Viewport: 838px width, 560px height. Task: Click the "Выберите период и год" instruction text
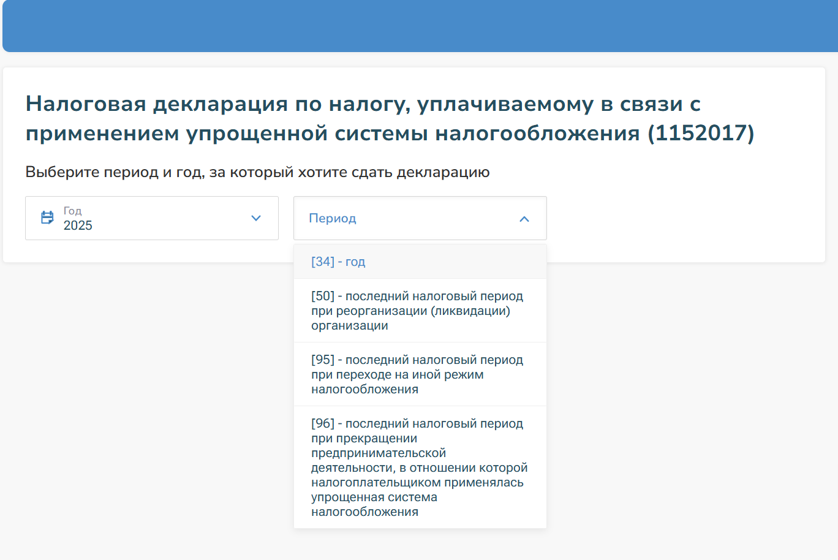[257, 172]
